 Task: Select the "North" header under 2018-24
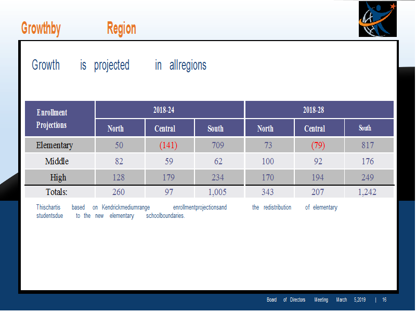point(120,128)
